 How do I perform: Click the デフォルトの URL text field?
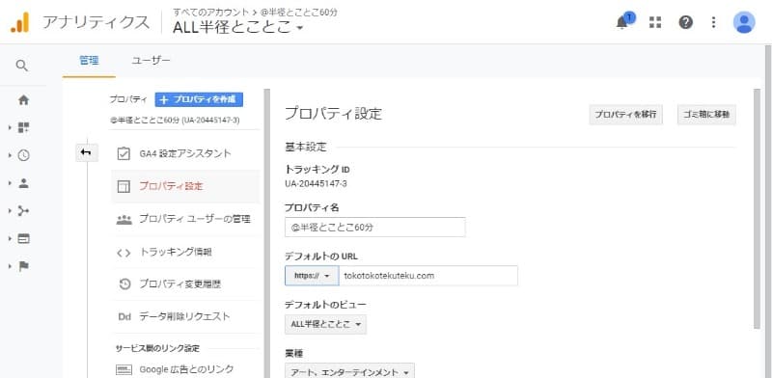click(428, 276)
